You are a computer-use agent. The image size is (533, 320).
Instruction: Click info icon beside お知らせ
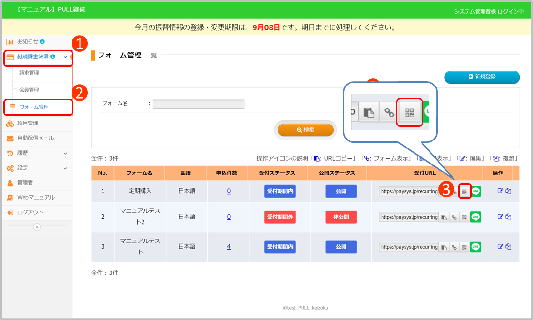pos(43,42)
